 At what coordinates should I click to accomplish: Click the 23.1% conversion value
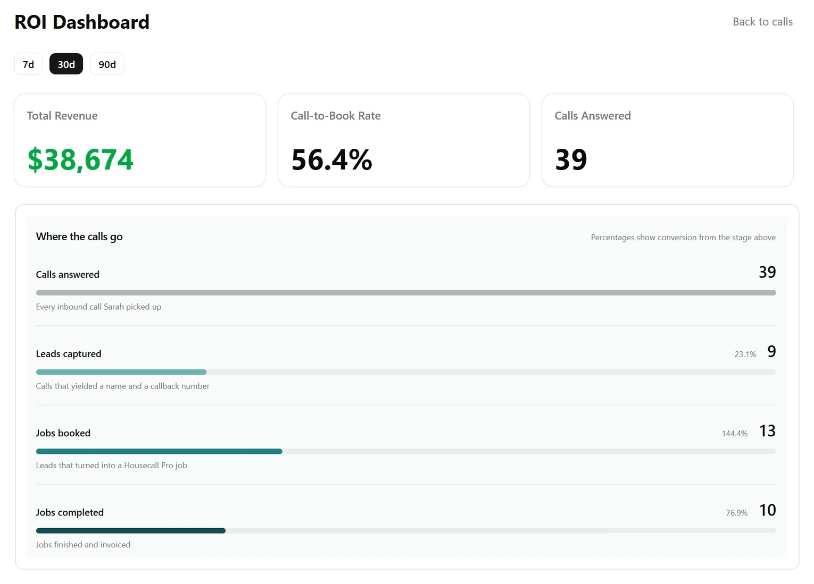(x=745, y=354)
